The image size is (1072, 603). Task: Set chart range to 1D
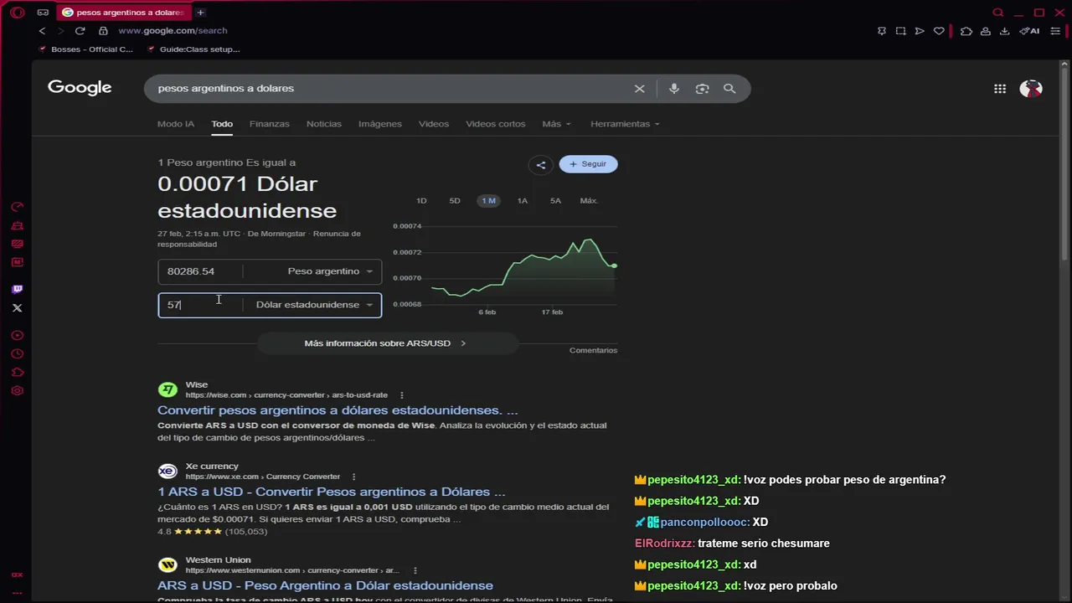[x=421, y=201]
